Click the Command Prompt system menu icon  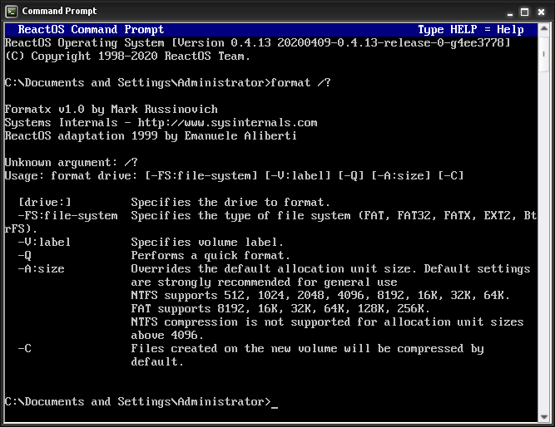(x=12, y=11)
